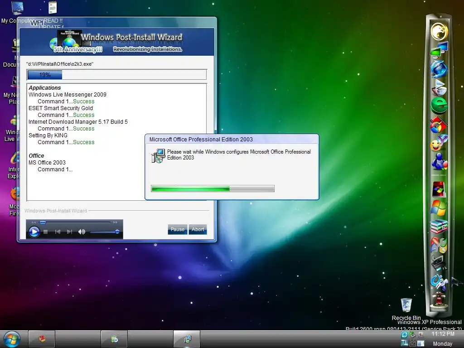Launch the blue globe browser dock icon
The width and height of the screenshot is (464, 348).
pos(439,68)
